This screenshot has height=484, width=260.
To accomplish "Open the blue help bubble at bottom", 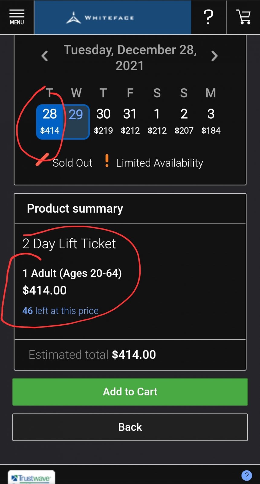I will pyautogui.click(x=246, y=476).
